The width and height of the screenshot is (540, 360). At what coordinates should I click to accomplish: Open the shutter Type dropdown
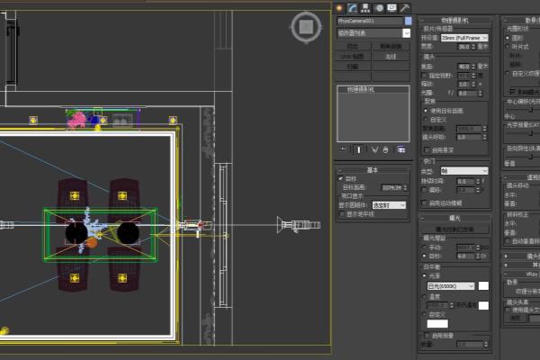click(464, 170)
